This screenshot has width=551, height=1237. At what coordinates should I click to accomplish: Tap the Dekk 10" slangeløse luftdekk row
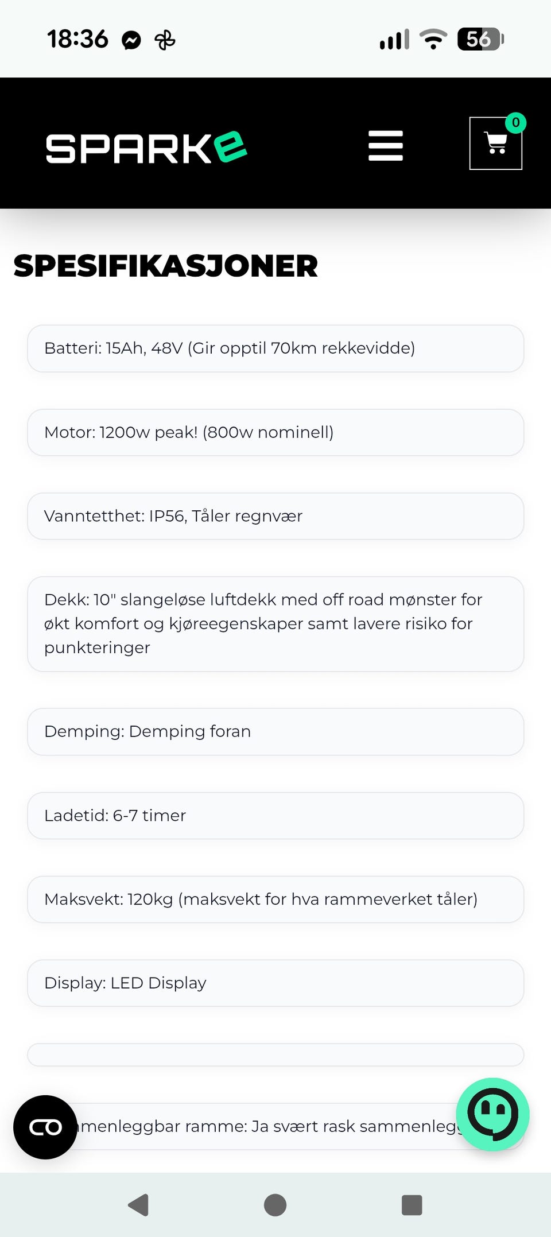pos(275,624)
